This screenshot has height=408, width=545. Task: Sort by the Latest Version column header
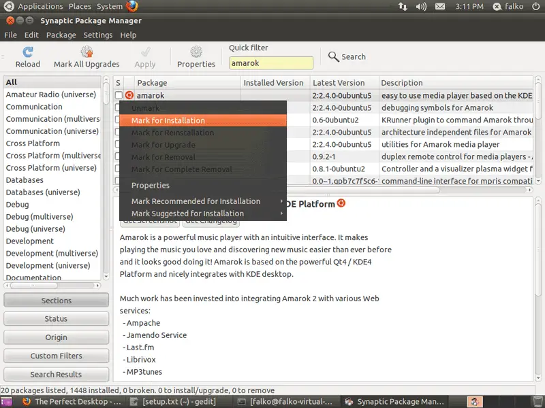[345, 83]
